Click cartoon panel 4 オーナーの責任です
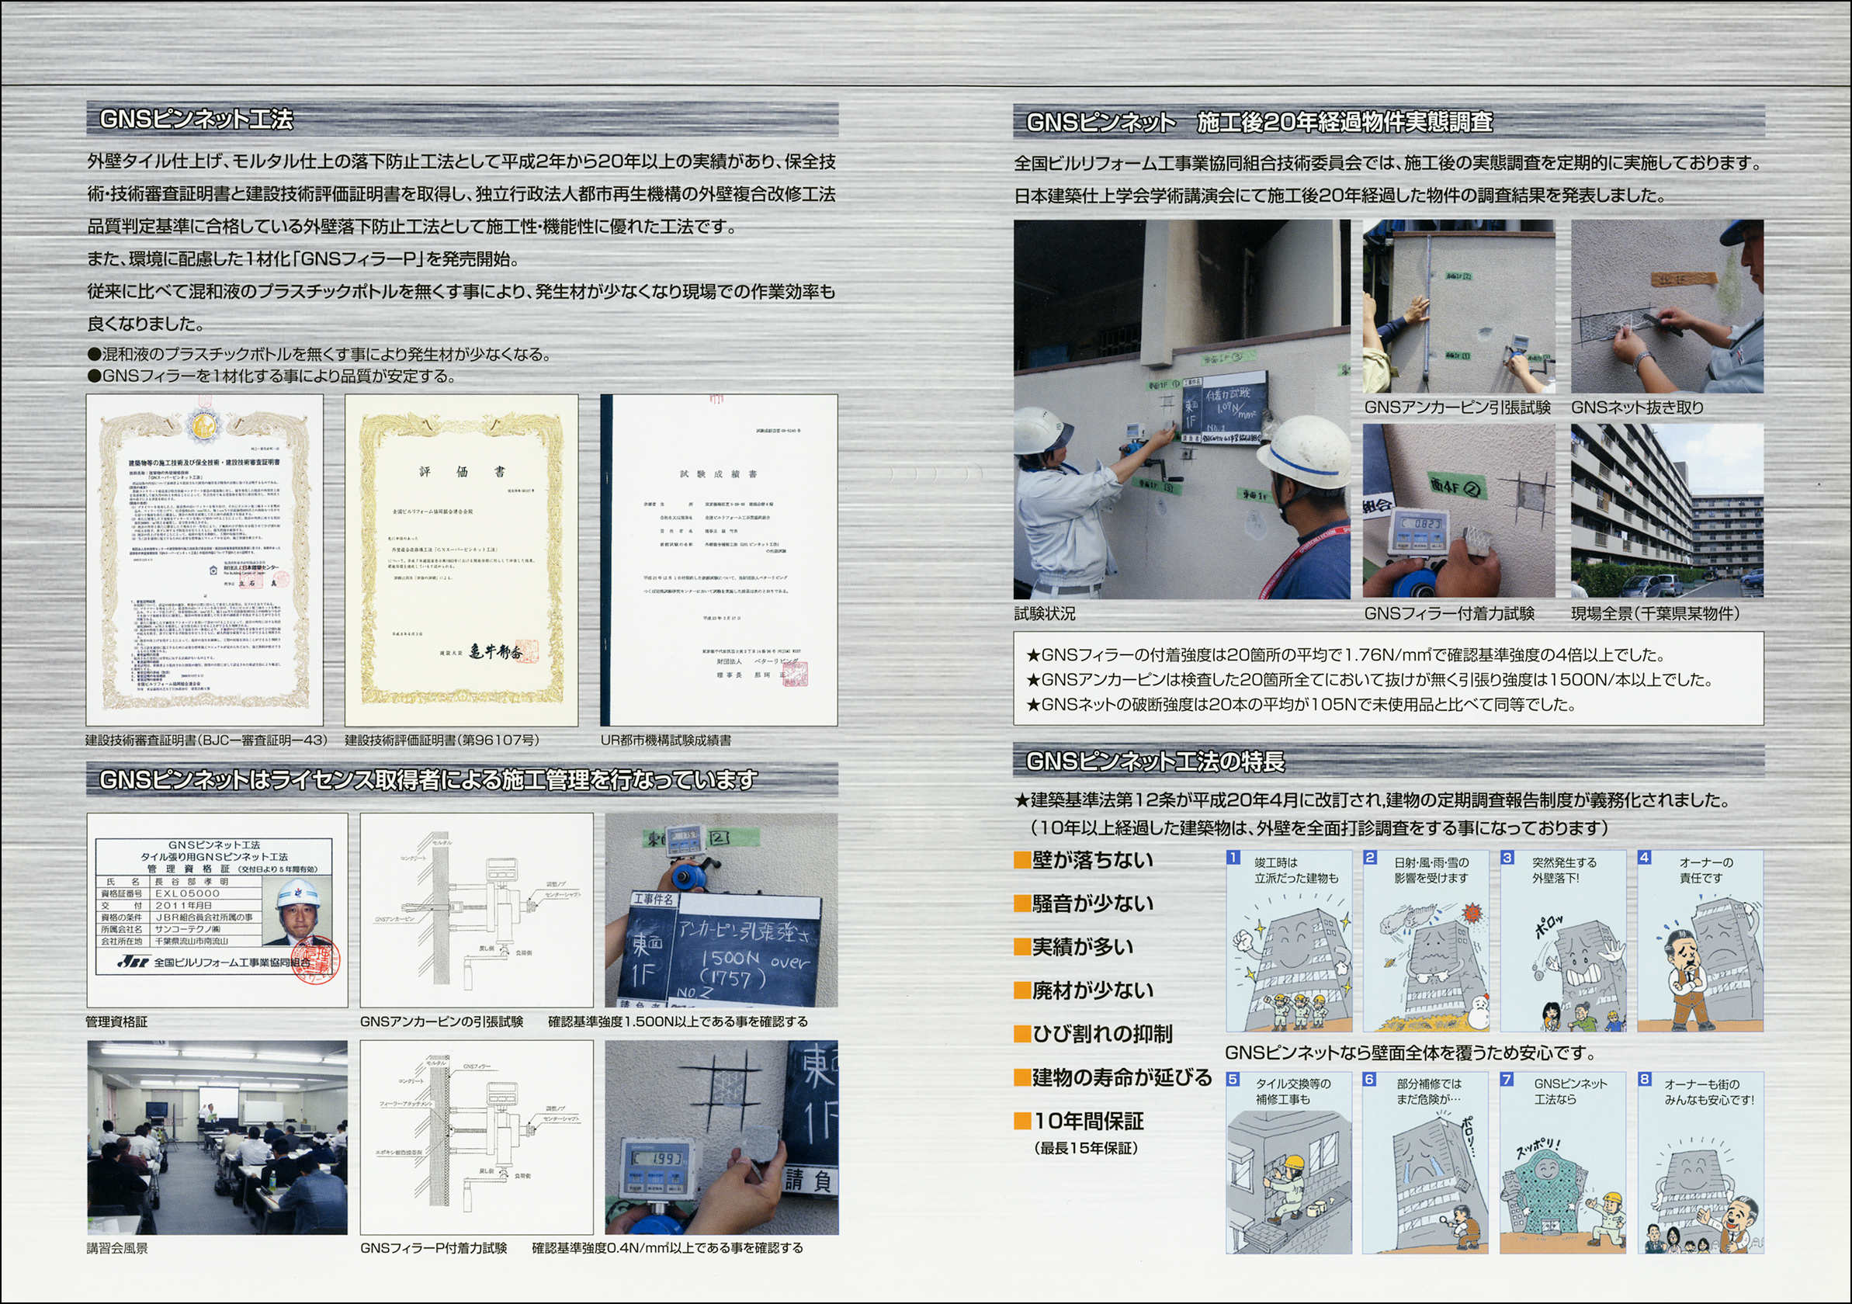Screen dimensions: 1852x1304 tap(1701, 940)
